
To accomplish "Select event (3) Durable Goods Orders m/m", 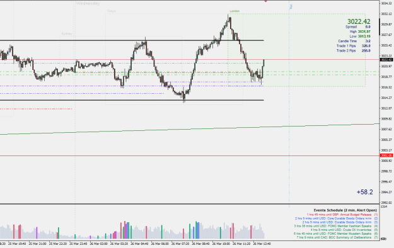I will coord(340,222).
